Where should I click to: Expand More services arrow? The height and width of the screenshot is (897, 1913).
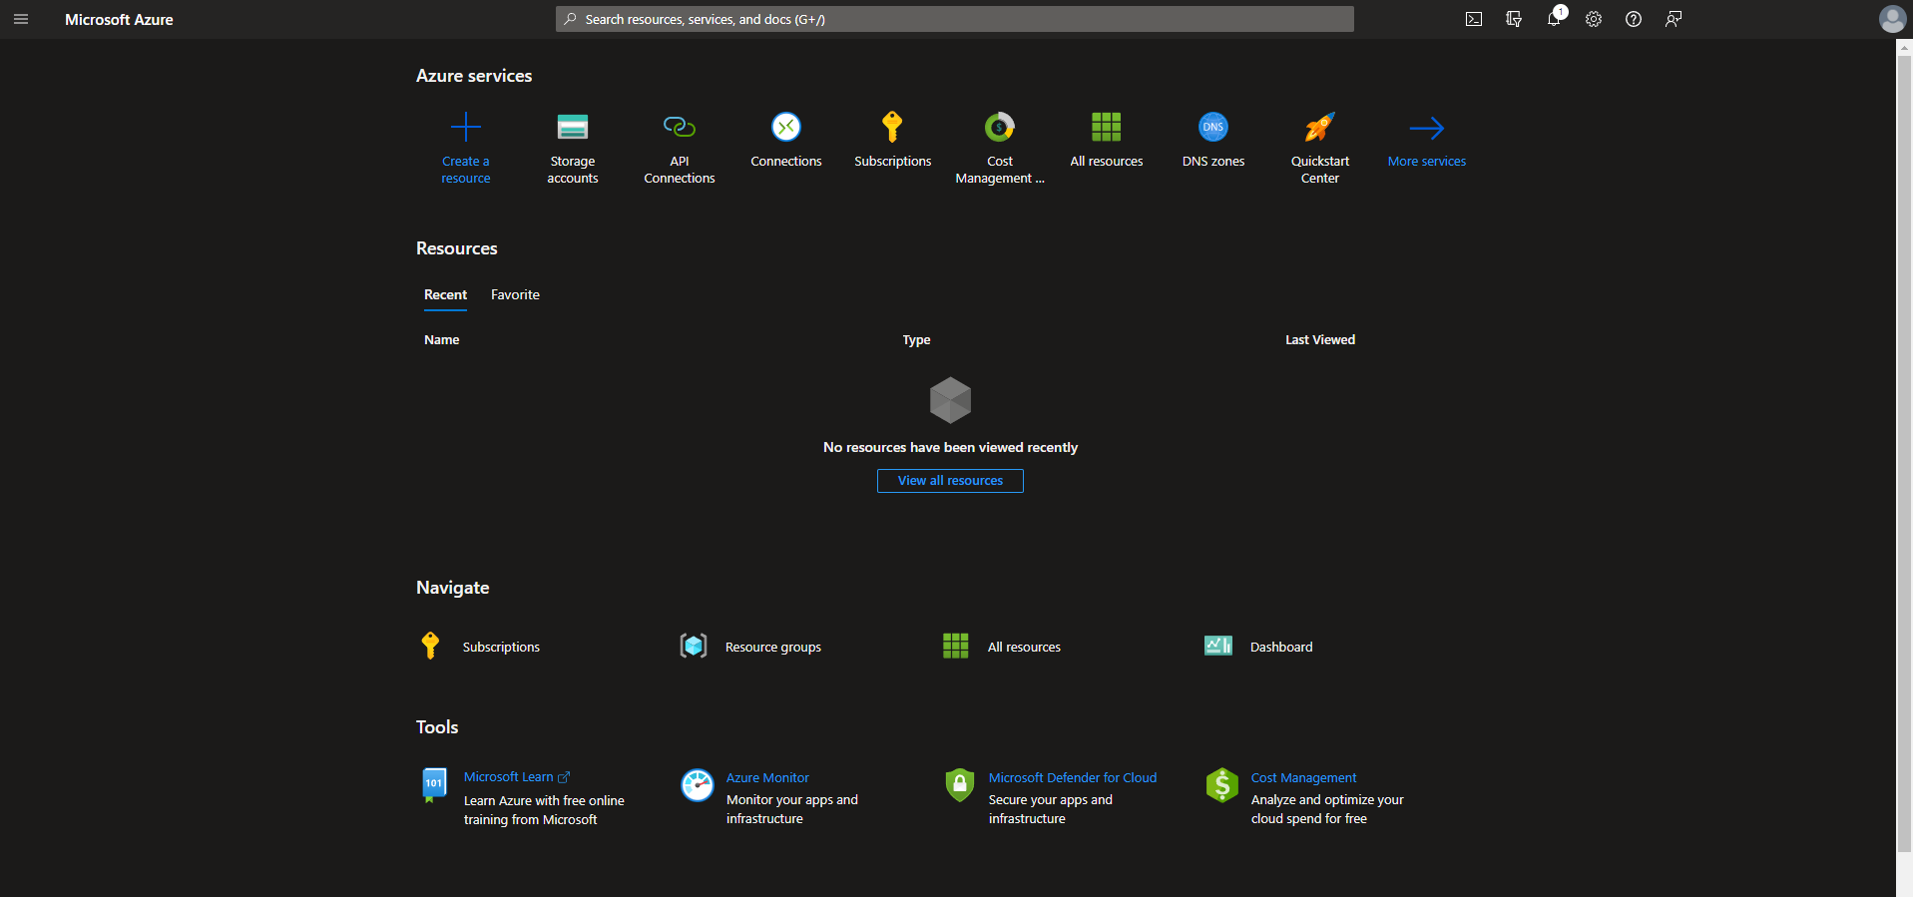[x=1426, y=128]
